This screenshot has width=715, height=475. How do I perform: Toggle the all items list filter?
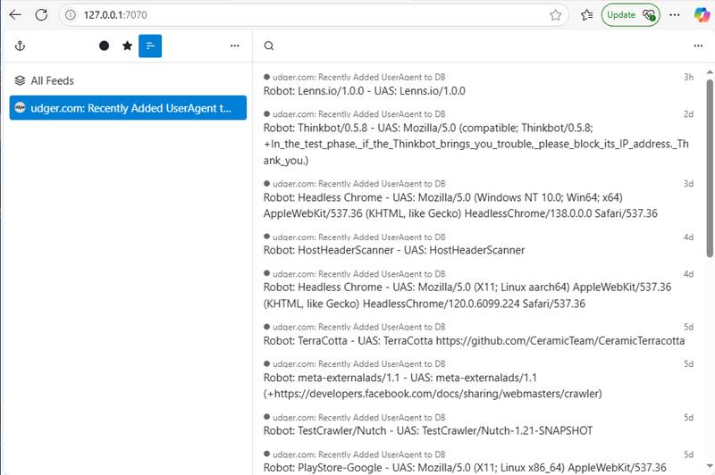pos(150,46)
